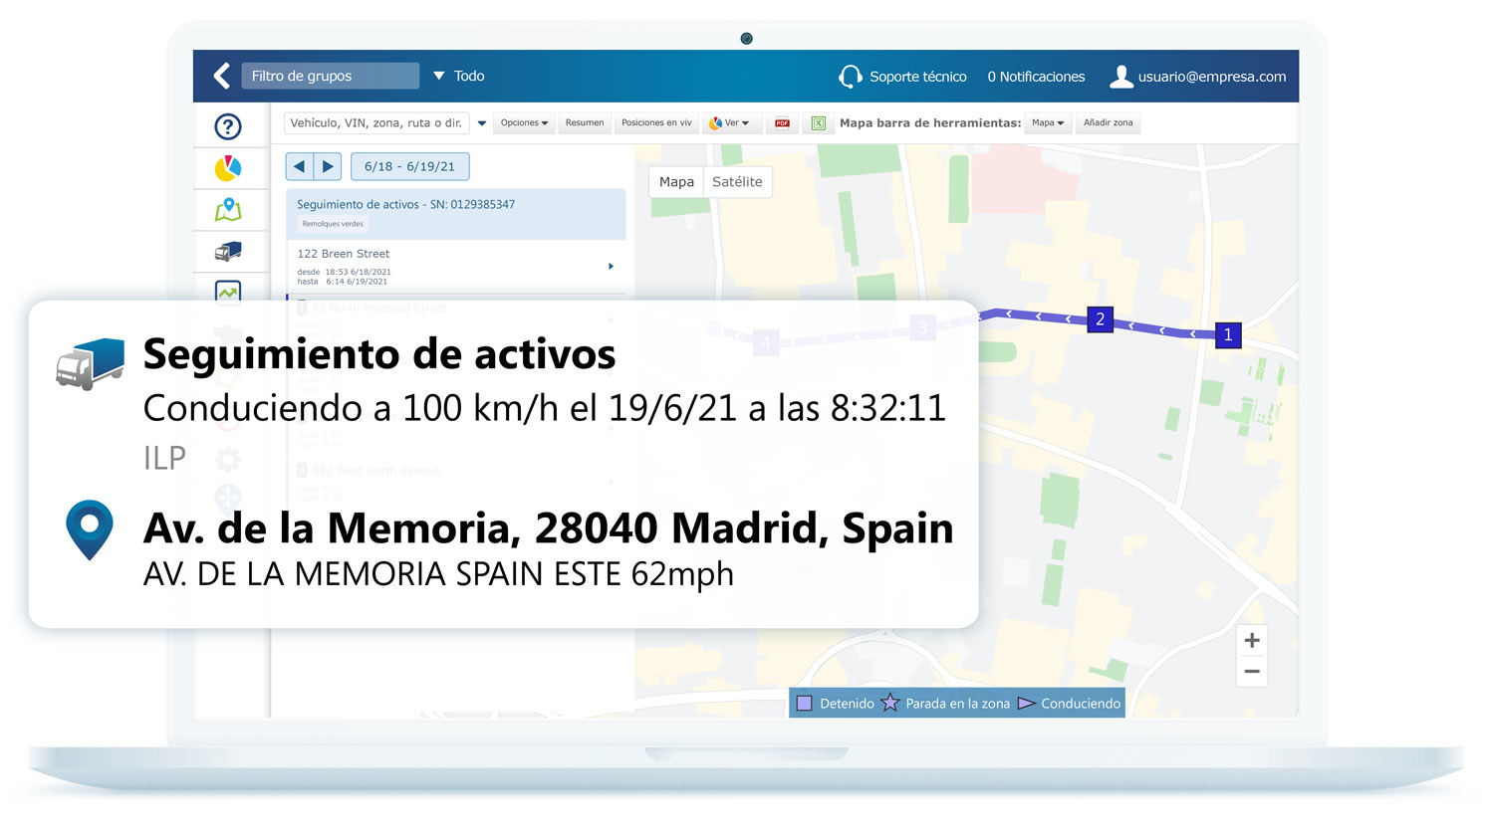Image resolution: width=1490 pixels, height=838 pixels.
Task: Open the help question mark icon
Action: pos(228,126)
